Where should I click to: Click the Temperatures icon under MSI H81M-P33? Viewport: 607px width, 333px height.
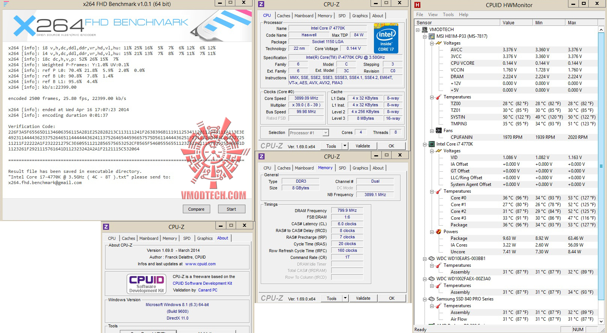439,97
